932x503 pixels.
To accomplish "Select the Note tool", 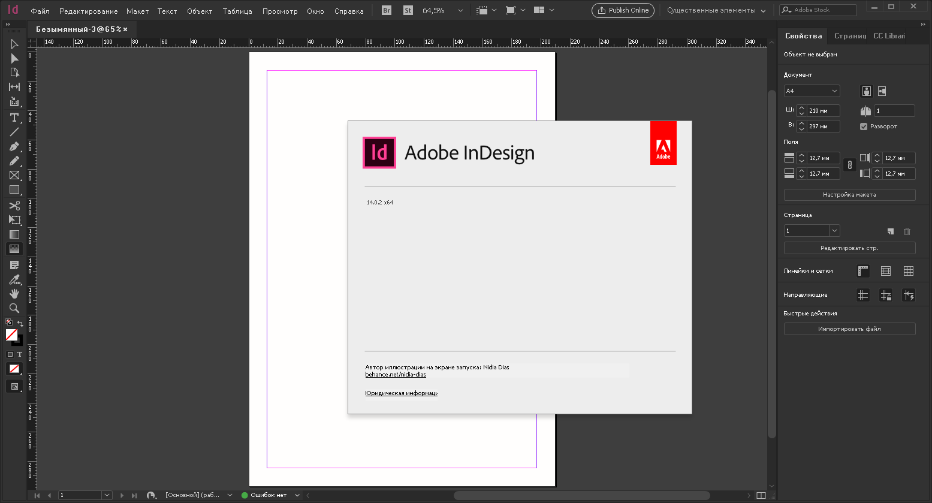I will tap(14, 265).
